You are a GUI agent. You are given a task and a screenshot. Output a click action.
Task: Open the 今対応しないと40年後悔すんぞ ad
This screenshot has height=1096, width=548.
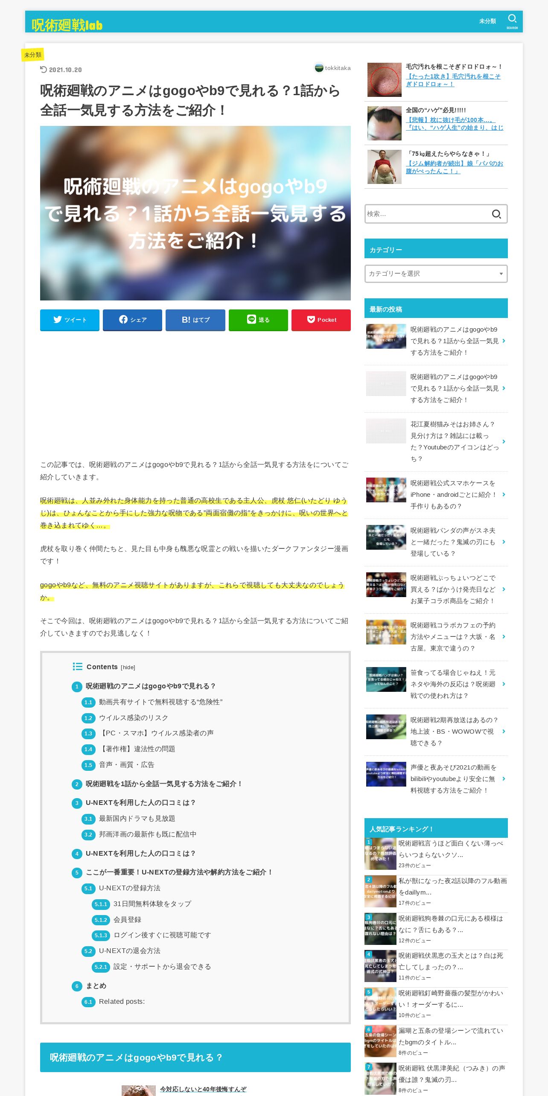coord(203,1089)
